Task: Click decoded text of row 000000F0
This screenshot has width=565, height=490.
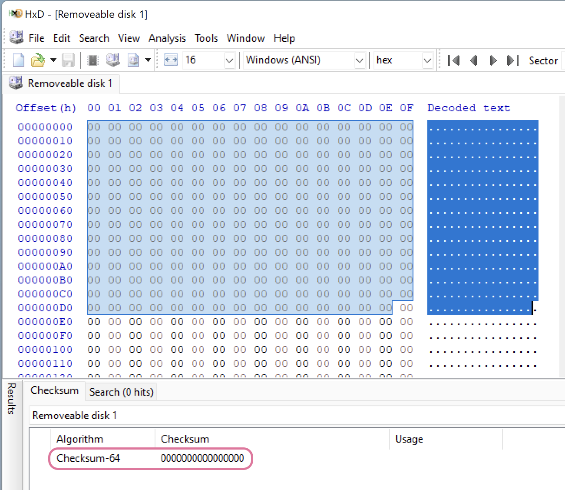Action: tap(482, 337)
